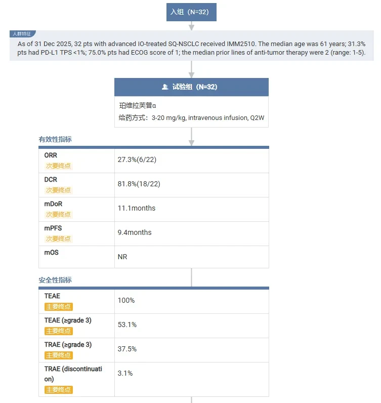The height and width of the screenshot is (403, 381).
Task: Select the ORR value 27.3%(6/22)
Action: coord(137,159)
